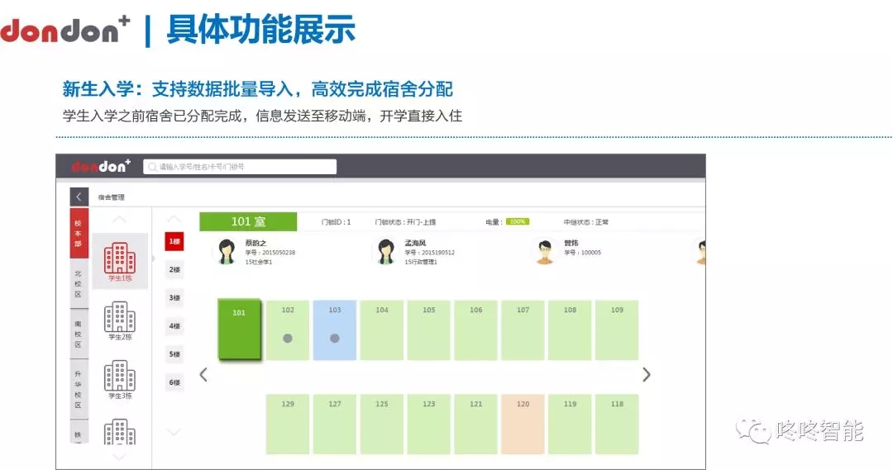Select the room 121 tile
The height and width of the screenshot is (470, 893).
click(x=476, y=424)
